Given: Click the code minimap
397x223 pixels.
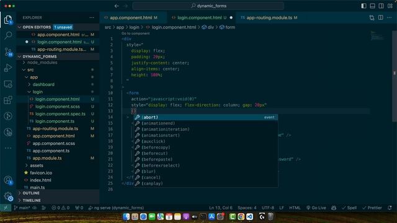Looking at the screenshot, I should click(377, 36).
